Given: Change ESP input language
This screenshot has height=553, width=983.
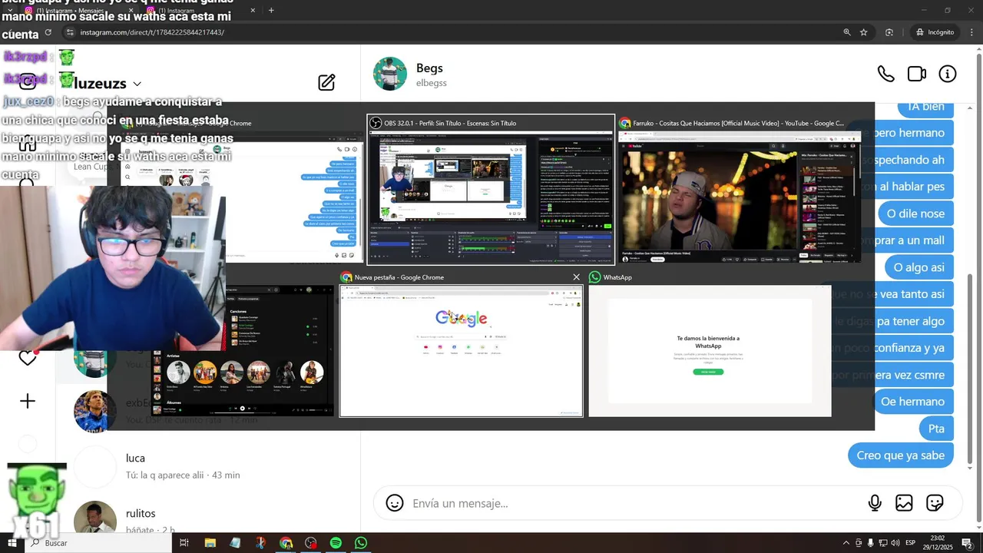Looking at the screenshot, I should (912, 543).
